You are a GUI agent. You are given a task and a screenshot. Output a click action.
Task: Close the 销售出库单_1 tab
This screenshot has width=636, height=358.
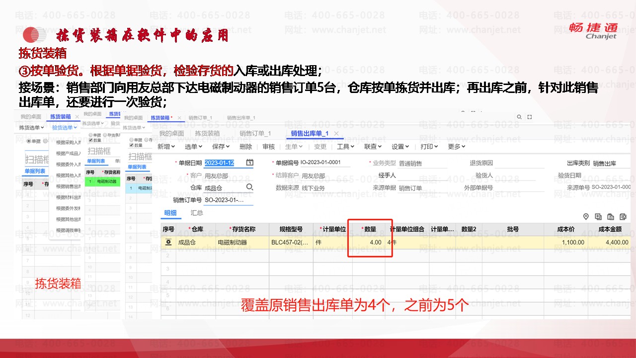[x=336, y=133]
